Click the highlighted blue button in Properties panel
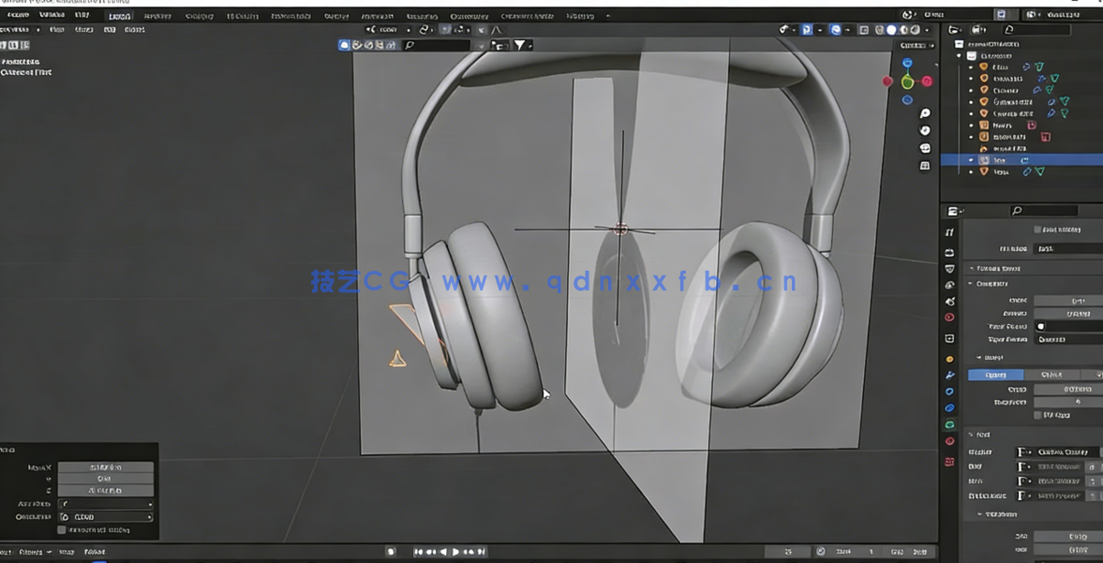The image size is (1103, 563). click(x=994, y=375)
